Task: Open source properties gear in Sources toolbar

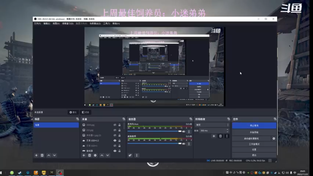Action: tap(95, 155)
